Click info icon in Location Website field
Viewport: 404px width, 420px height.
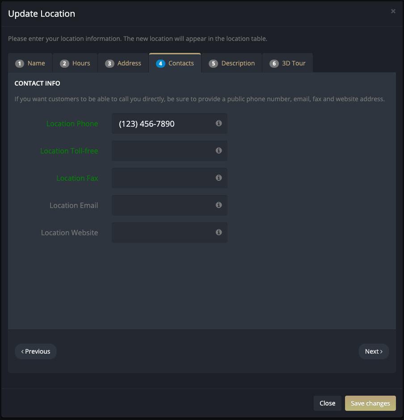pos(219,232)
